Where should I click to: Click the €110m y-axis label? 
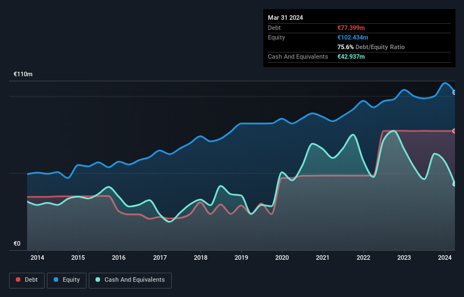coord(23,74)
